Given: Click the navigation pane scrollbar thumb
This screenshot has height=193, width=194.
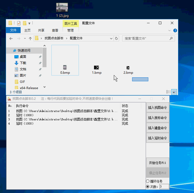Looking at the screenshot, I should (45, 57).
